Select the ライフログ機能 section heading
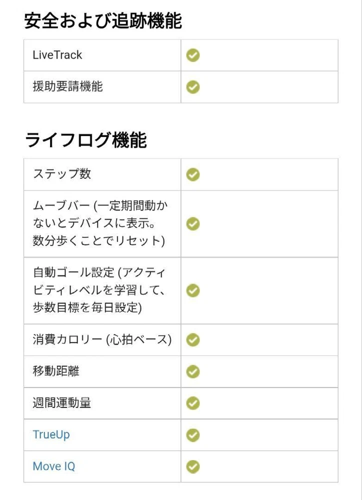This screenshot has width=362, height=500. tap(85, 140)
